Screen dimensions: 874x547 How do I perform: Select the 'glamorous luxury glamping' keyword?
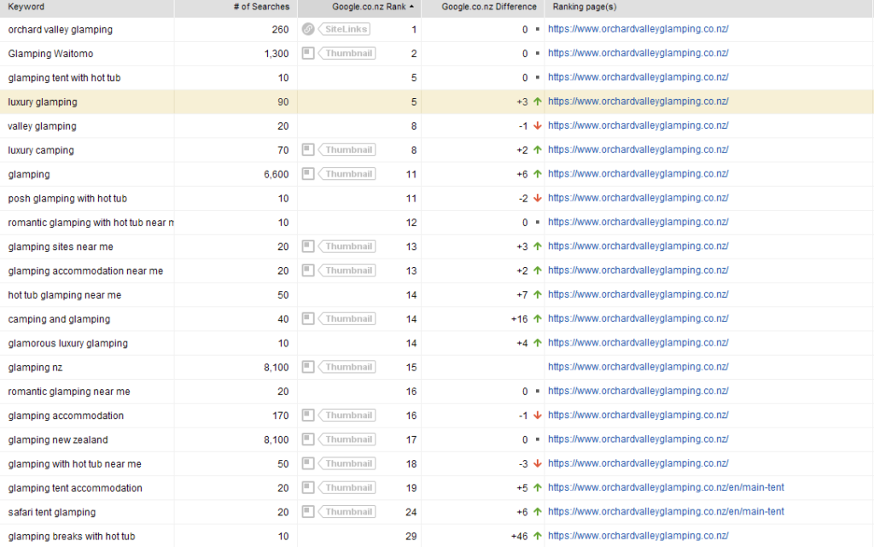click(x=68, y=344)
